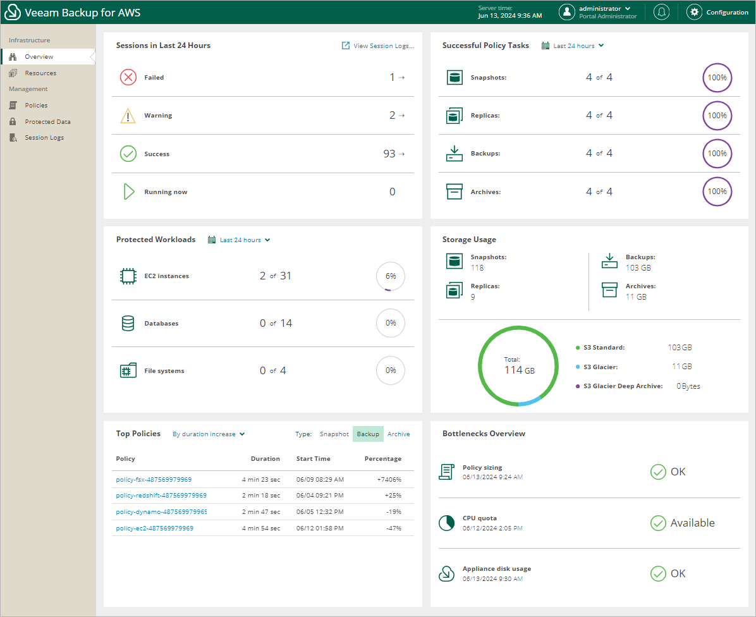Image resolution: width=756 pixels, height=617 pixels.
Task: Select Archive type in Top Policies
Action: pos(398,434)
